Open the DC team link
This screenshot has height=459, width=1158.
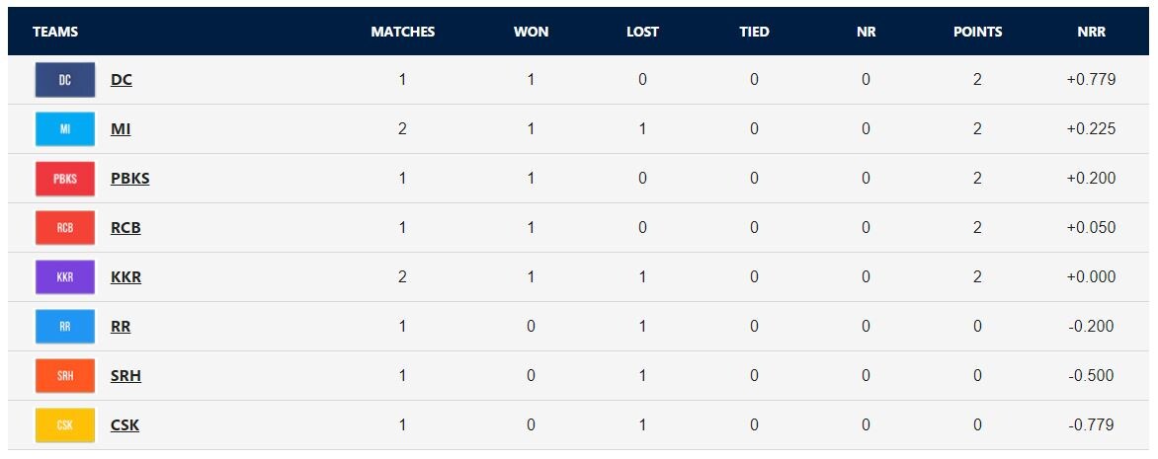pyautogui.click(x=122, y=80)
